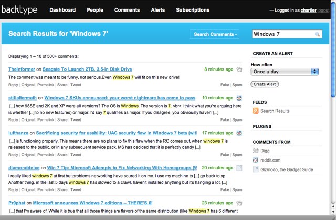
Task: Open Permalink of lufthanza's comment
Action: click(x=46, y=155)
